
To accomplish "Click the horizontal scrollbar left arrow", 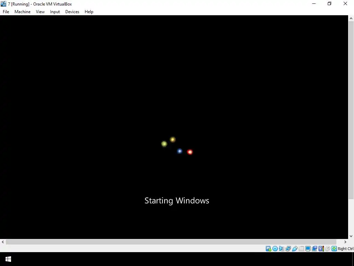I will [x=3, y=242].
